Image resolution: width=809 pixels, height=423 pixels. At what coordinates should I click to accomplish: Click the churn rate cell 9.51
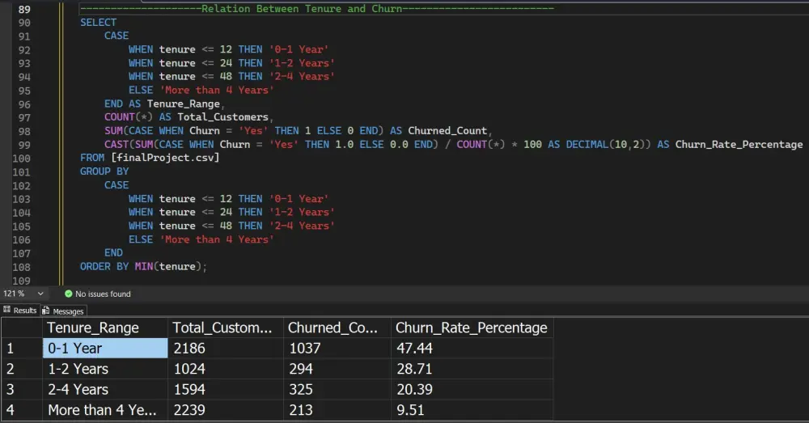point(472,410)
